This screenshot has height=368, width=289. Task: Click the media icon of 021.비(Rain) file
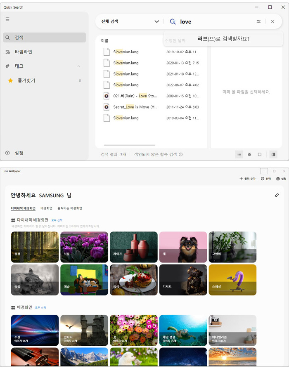[x=107, y=96]
